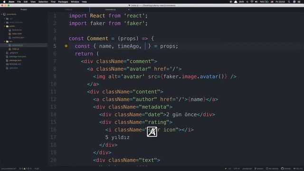
Task: Click UTF-8 encoding in status bar
Action: [237, 169]
